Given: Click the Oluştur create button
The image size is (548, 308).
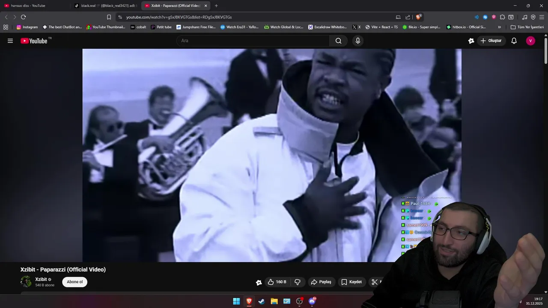Looking at the screenshot, I should click(x=491, y=41).
